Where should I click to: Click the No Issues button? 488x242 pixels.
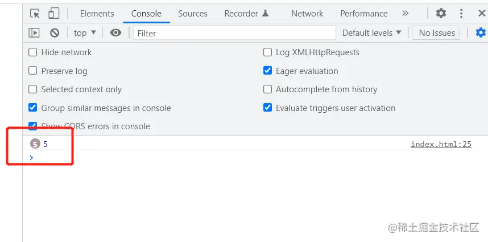click(436, 33)
